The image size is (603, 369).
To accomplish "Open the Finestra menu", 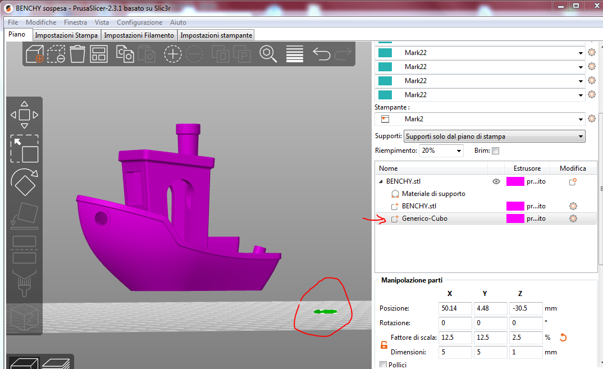I will 75,22.
